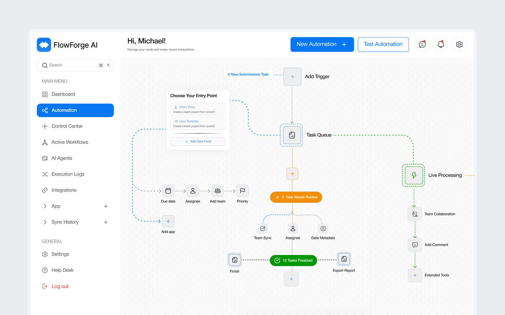
Task: Click the Add Trigger plus node
Action: (x=292, y=77)
